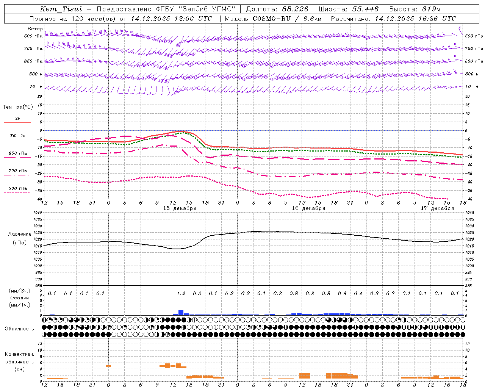This screenshot has width=485, height=388.
Task: Click the model name COSMO-RU / 6.6км
Action: [287, 19]
